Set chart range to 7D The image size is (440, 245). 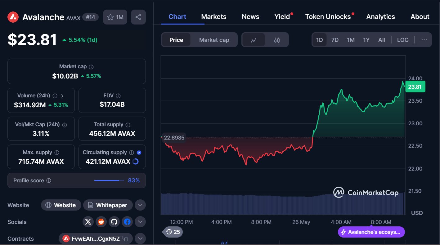[335, 40]
